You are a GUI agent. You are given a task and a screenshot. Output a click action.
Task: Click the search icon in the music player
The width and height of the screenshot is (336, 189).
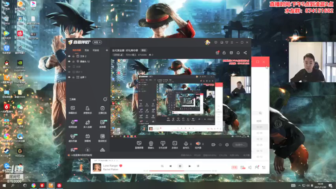260,113
